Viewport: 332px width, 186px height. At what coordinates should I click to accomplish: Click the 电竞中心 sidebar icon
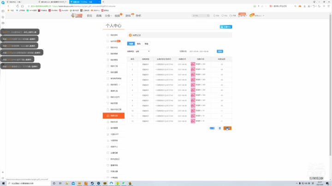(108, 146)
